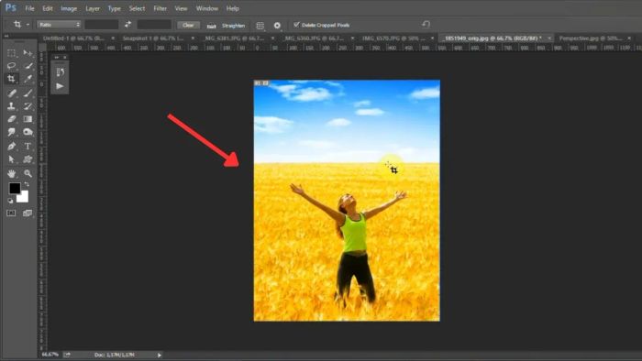Open the View menu

click(181, 8)
